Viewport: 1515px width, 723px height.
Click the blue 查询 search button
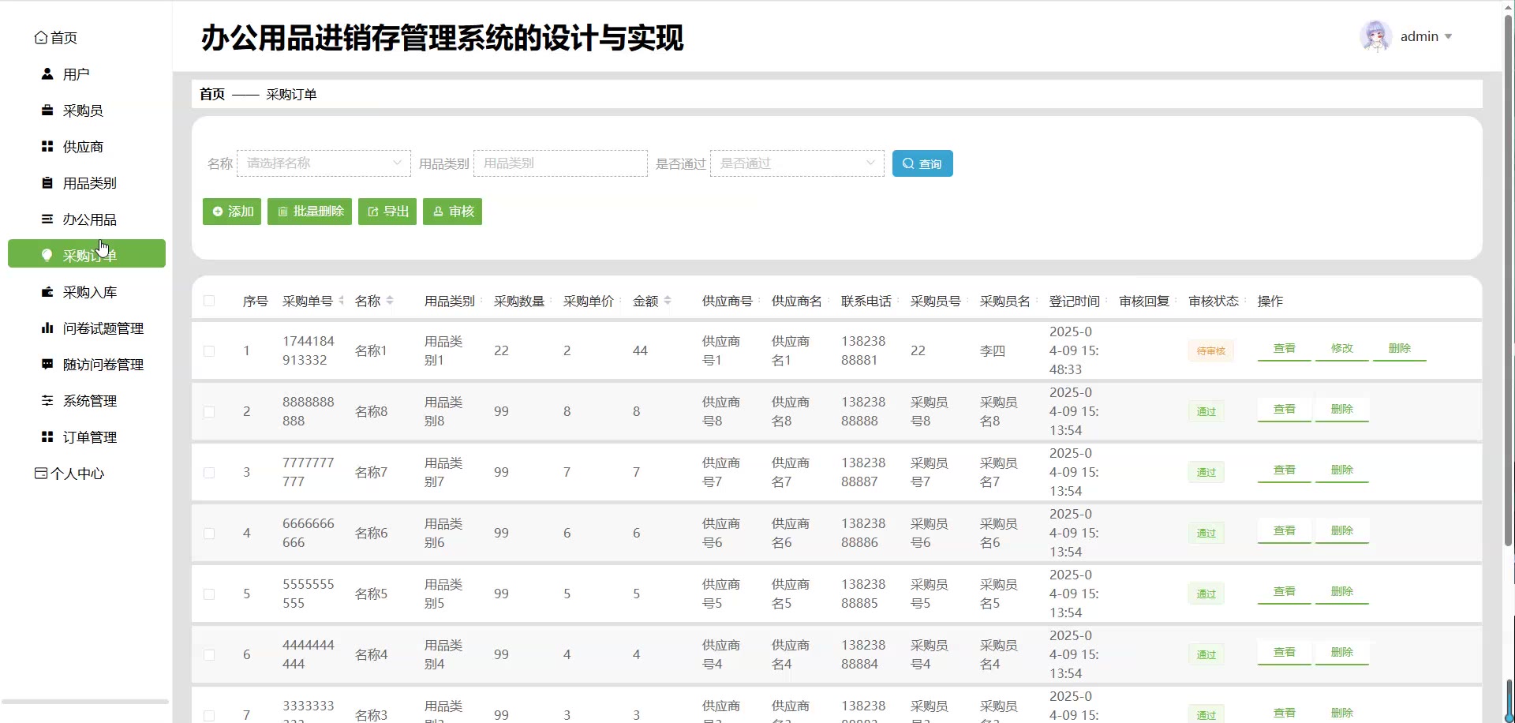922,163
